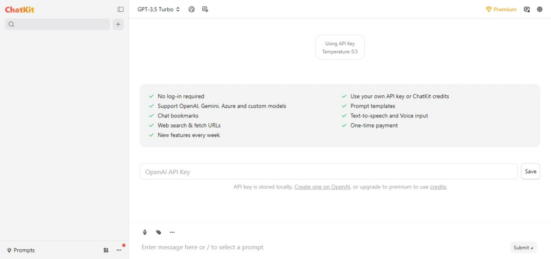The height and width of the screenshot is (259, 551).
Task: Click the tag icon above the message box
Action: [x=159, y=232]
